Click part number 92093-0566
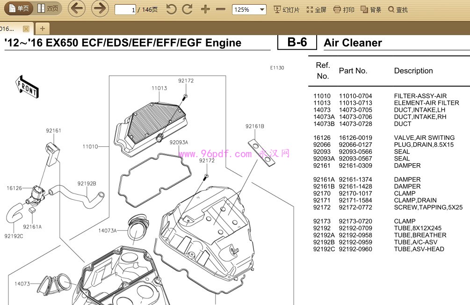The image size is (470, 305). (355, 152)
